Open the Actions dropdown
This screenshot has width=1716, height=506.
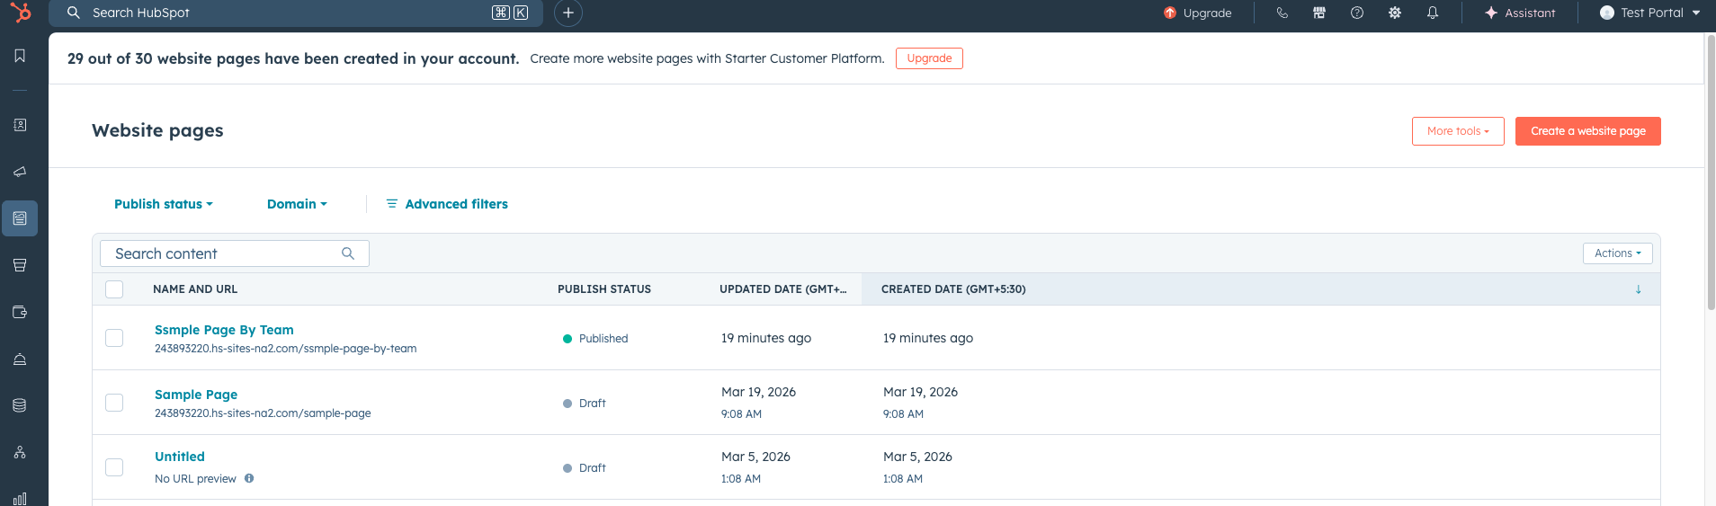[x=1617, y=253]
